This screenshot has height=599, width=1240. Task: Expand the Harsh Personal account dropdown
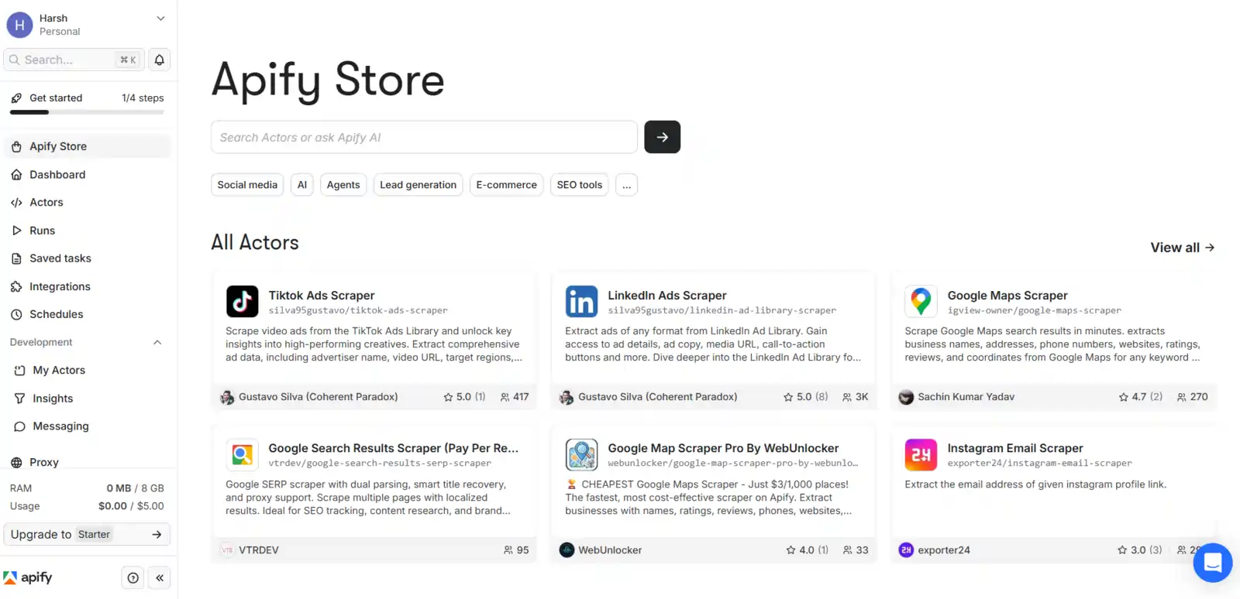160,19
